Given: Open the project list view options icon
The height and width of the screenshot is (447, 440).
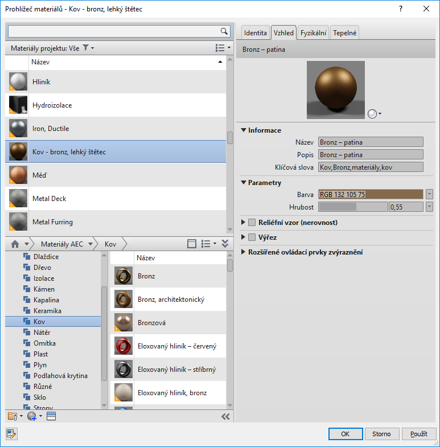Looking at the screenshot, I should [x=220, y=48].
